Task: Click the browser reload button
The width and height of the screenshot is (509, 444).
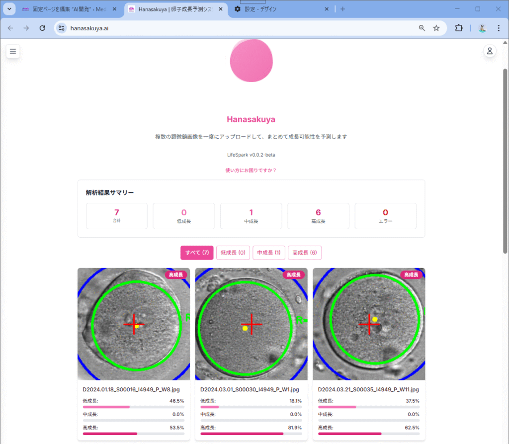Action: pos(42,28)
